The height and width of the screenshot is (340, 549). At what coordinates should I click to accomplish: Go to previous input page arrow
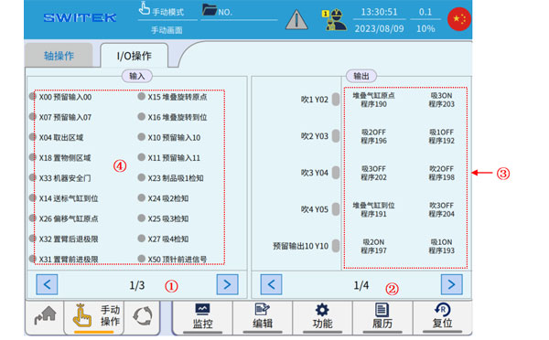click(47, 284)
